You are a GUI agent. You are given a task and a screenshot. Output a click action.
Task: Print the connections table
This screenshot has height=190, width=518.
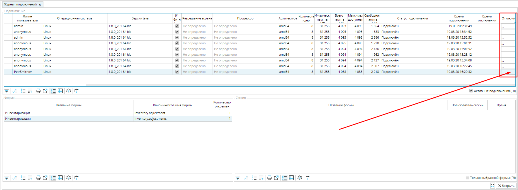[x=38, y=91]
